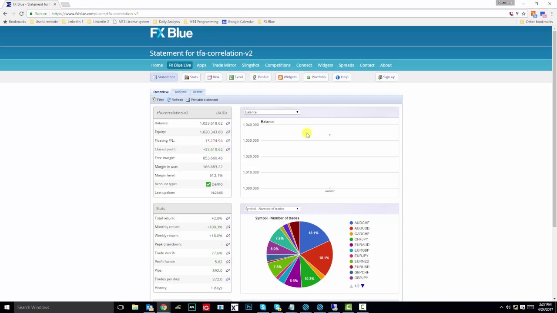
Task: Go to next legend page arrow
Action: [362, 286]
